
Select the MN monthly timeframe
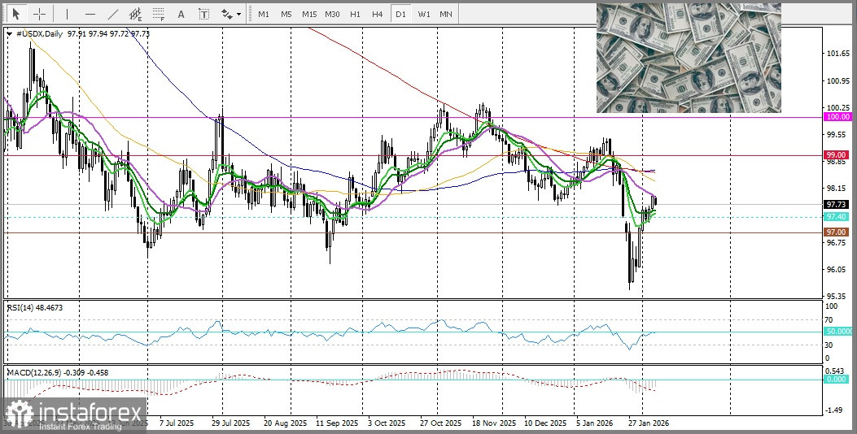(446, 14)
